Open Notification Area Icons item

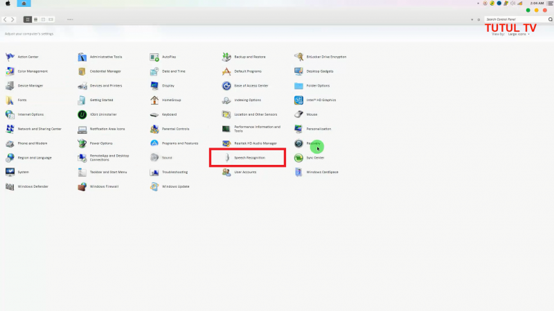point(82,129)
